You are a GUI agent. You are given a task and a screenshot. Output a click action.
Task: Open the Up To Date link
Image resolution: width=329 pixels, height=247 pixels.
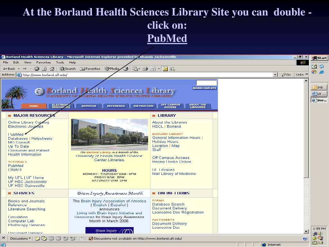(x=18, y=146)
